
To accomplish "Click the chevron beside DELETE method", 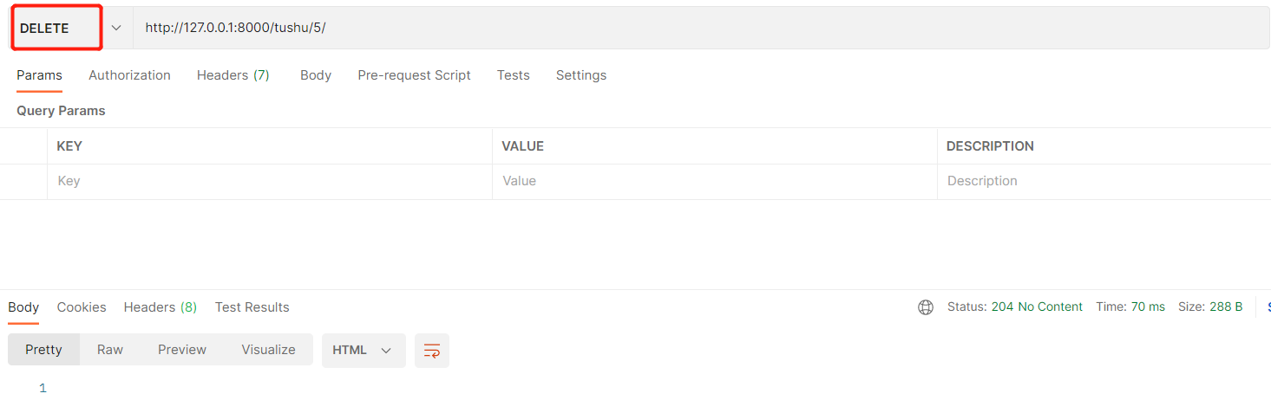I will (117, 29).
